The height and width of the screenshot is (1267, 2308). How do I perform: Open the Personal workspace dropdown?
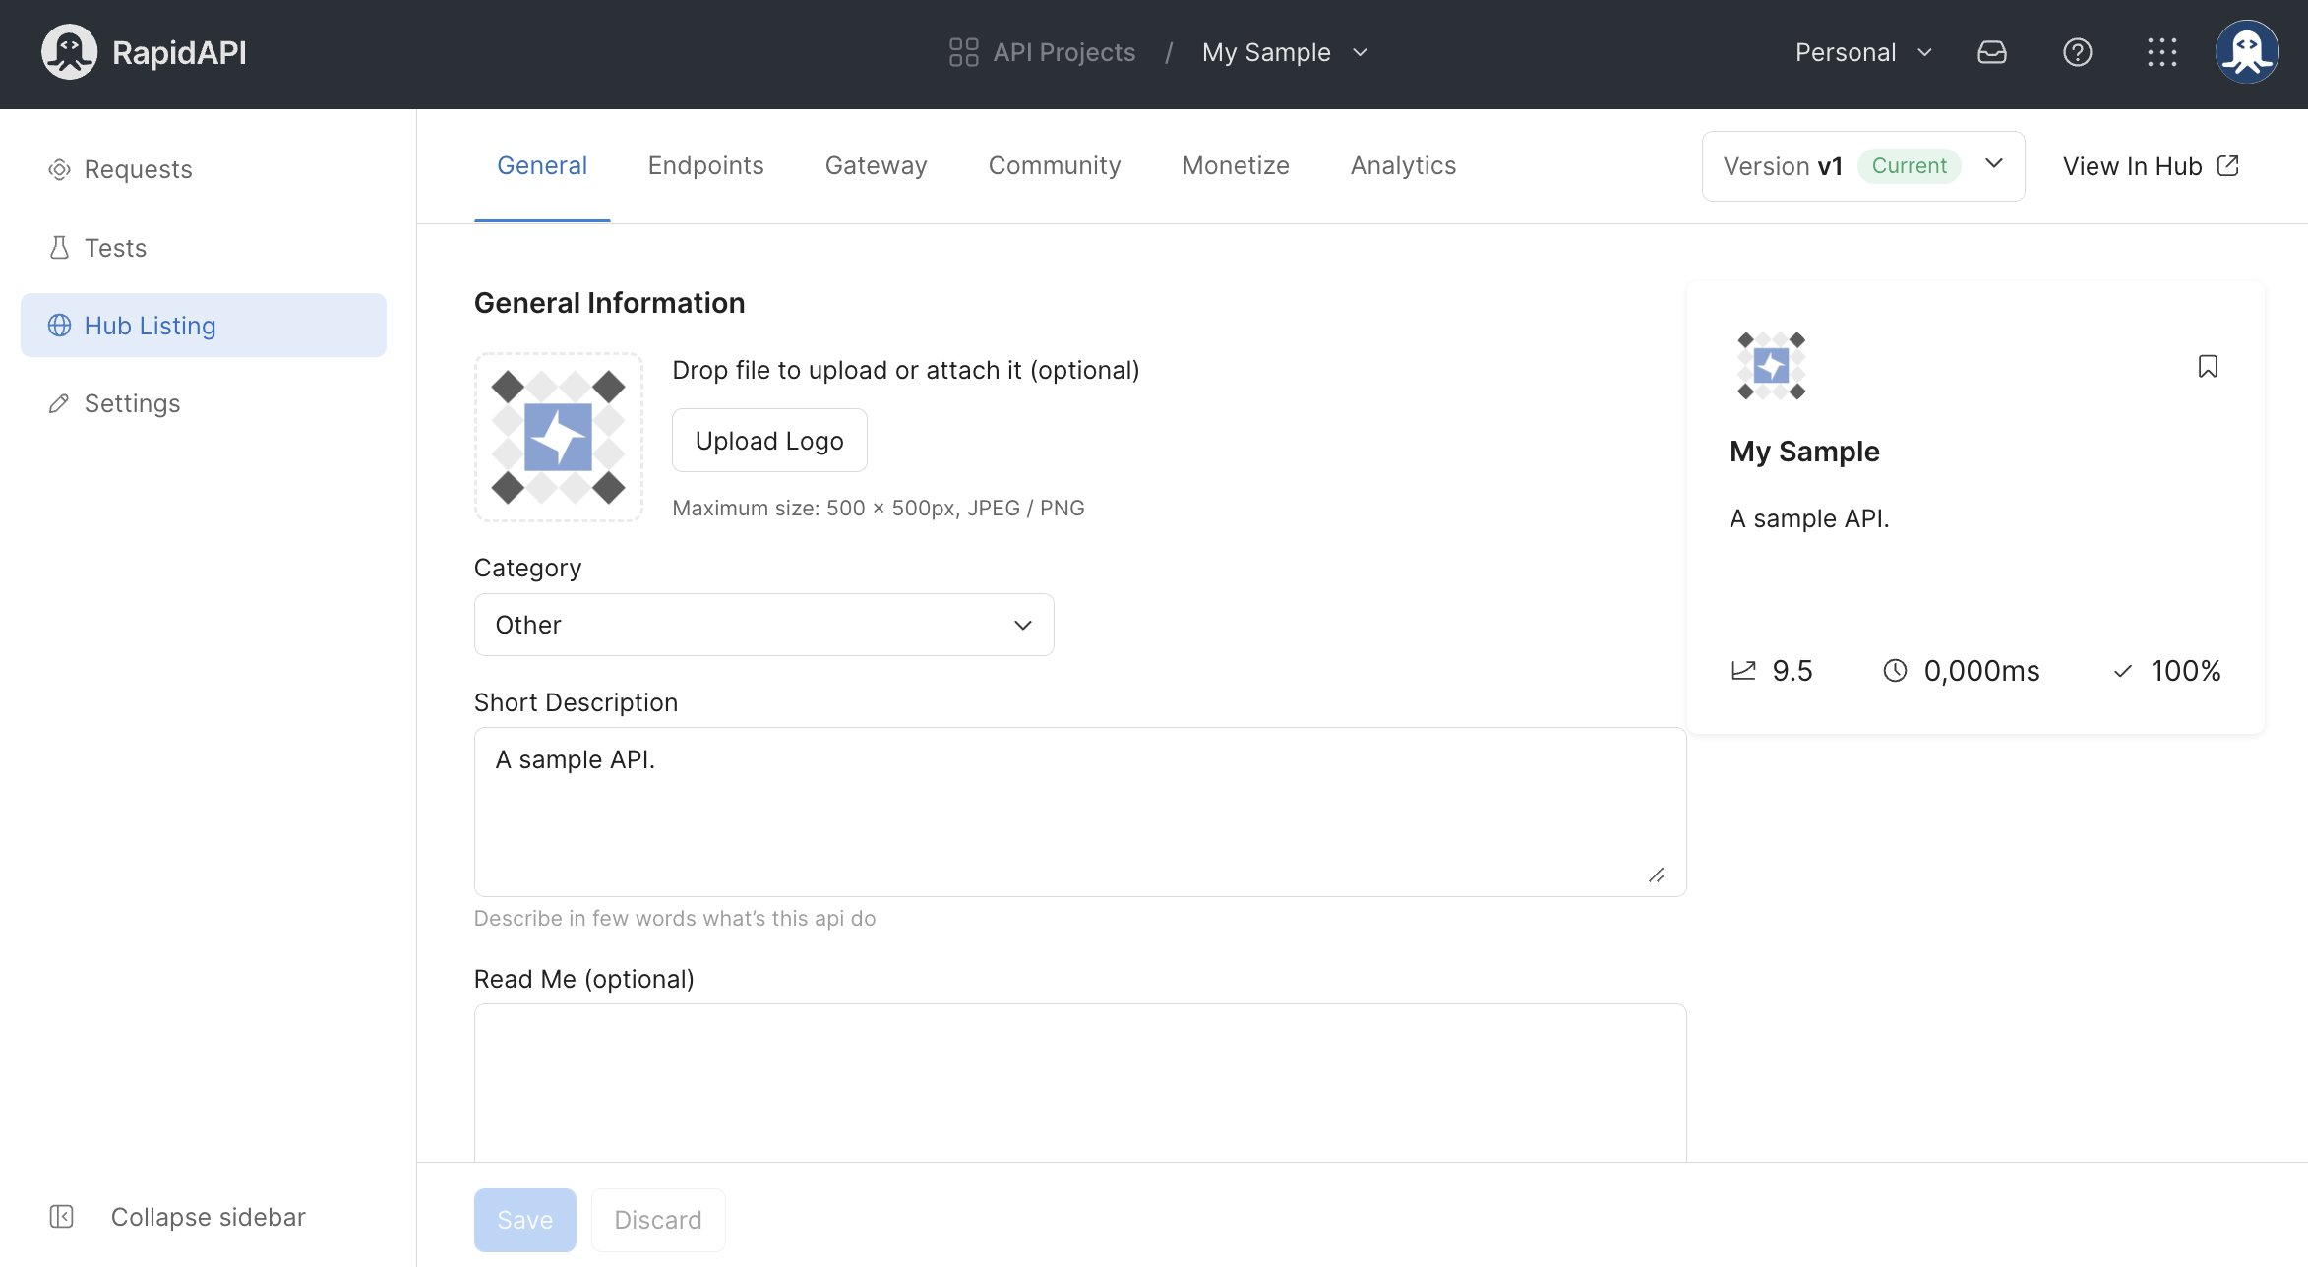(x=1863, y=52)
